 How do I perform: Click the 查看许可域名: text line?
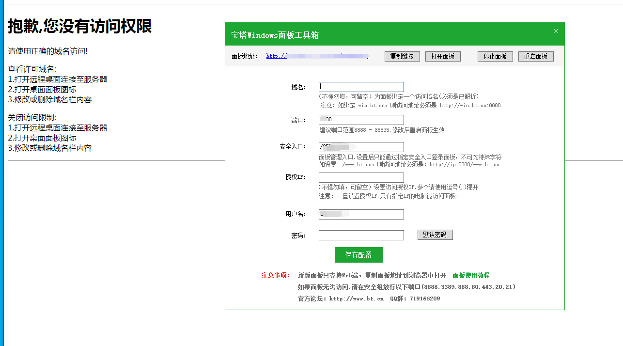coord(32,69)
